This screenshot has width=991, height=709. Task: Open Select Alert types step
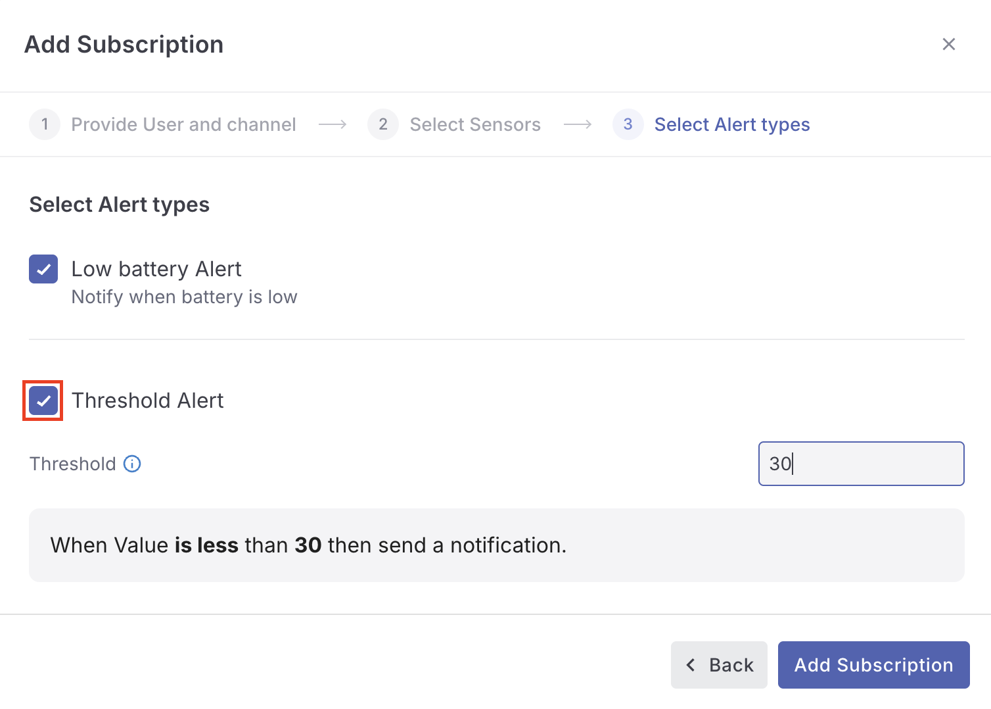(732, 124)
